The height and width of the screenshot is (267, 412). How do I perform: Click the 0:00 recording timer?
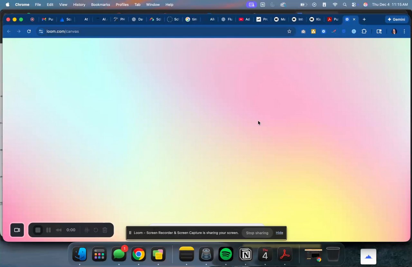click(x=71, y=230)
